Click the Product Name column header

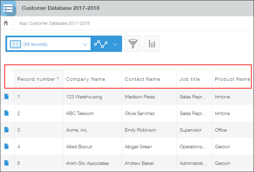pyautogui.click(x=232, y=79)
